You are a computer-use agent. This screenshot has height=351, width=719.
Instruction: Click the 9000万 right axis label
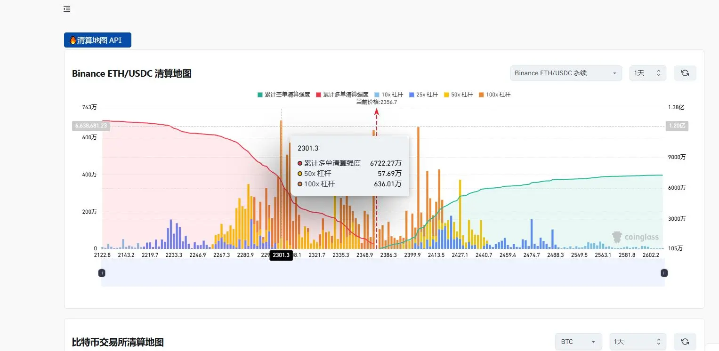pos(677,157)
